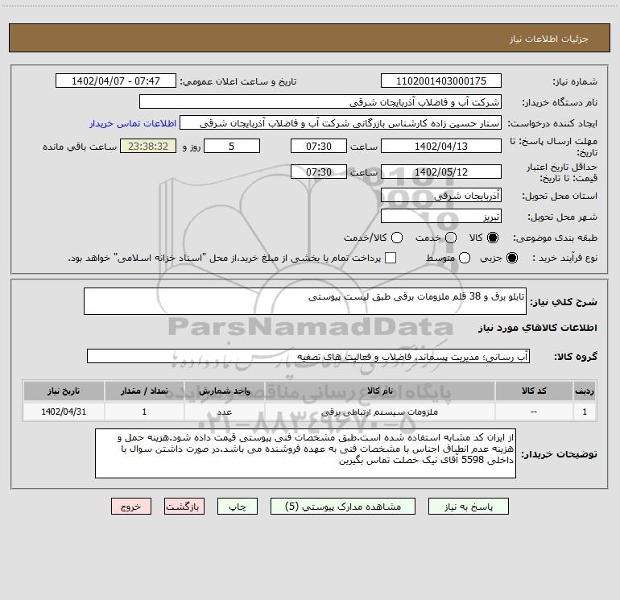The width and height of the screenshot is (620, 600).
Task: Click the اطلاعات کالاهای مورد نیاز heading
Action: [x=538, y=328]
